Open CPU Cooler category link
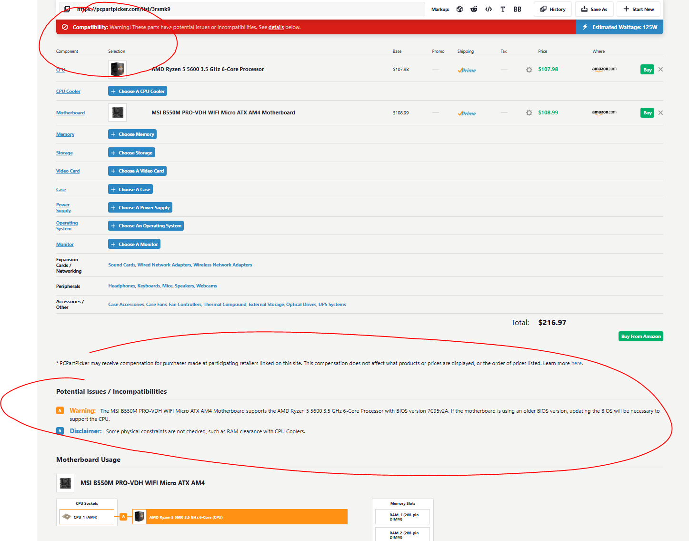This screenshot has width=689, height=541. pyautogui.click(x=68, y=91)
